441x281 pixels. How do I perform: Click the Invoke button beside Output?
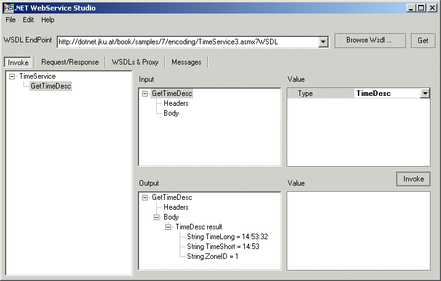click(413, 179)
